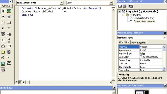Pick the OptionButton control tool

click(9, 28)
